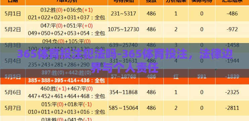Click the text 049+050+052+053+054：全包
The height and width of the screenshot is (121, 249).
click(66, 33)
